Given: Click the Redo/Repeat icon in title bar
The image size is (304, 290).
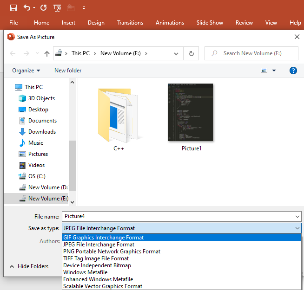Looking at the screenshot, I should pyautogui.click(x=43, y=7).
